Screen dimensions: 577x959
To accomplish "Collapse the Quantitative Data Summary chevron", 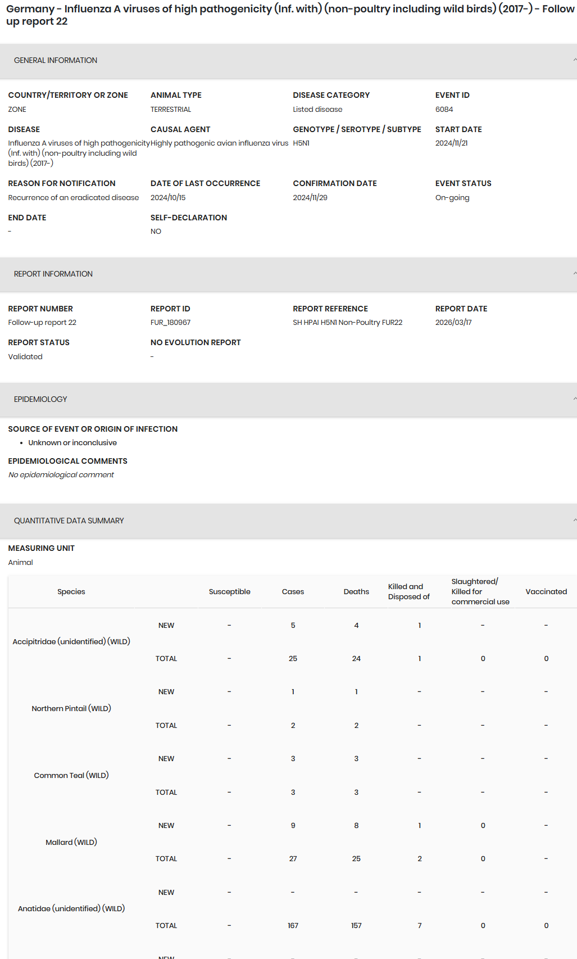I will point(574,521).
